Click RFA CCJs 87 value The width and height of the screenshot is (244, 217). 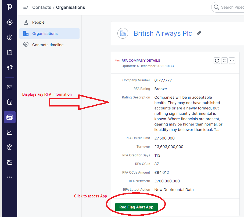[x=157, y=164]
